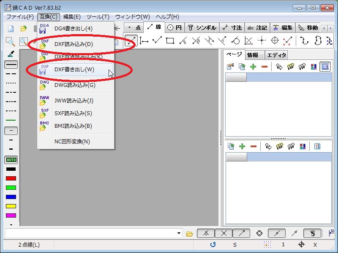
Task: Select the polyline tool icon
Action: point(157,40)
